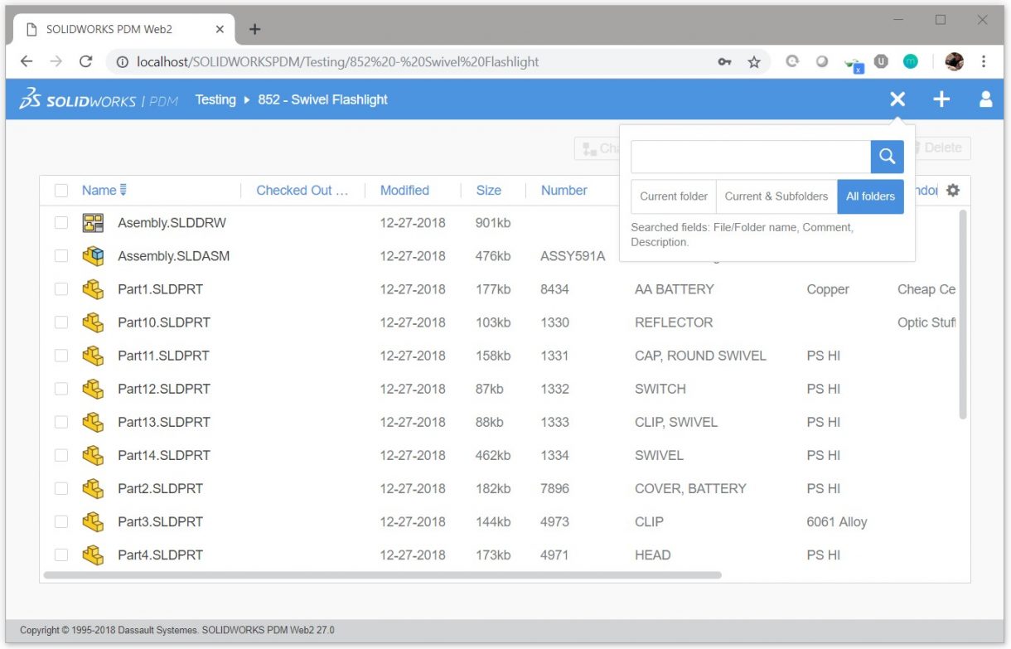Click the part icon of Part1.SLDPRT
The width and height of the screenshot is (1011, 649).
click(93, 289)
